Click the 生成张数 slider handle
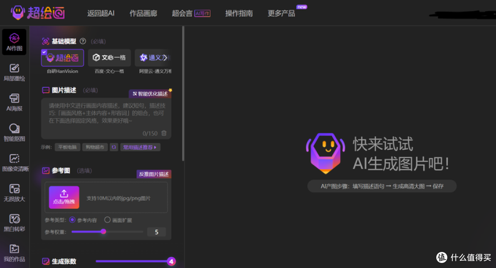This screenshot has height=268, width=496. click(171, 262)
